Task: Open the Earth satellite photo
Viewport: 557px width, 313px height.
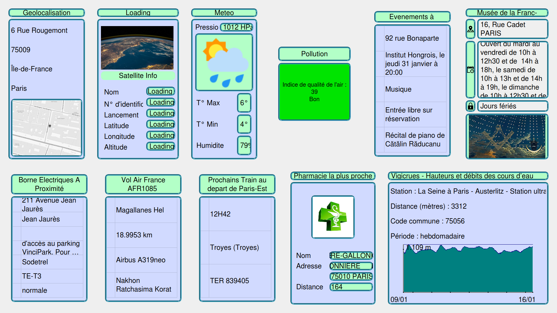Action: pyautogui.click(x=137, y=48)
